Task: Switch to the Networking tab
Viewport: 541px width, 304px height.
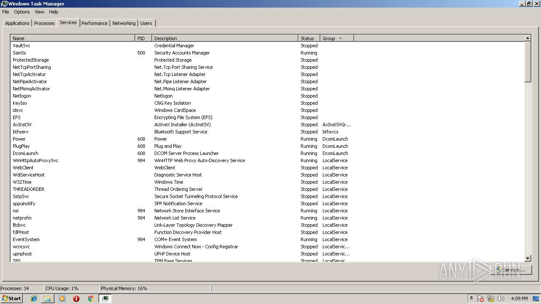Action: point(124,23)
